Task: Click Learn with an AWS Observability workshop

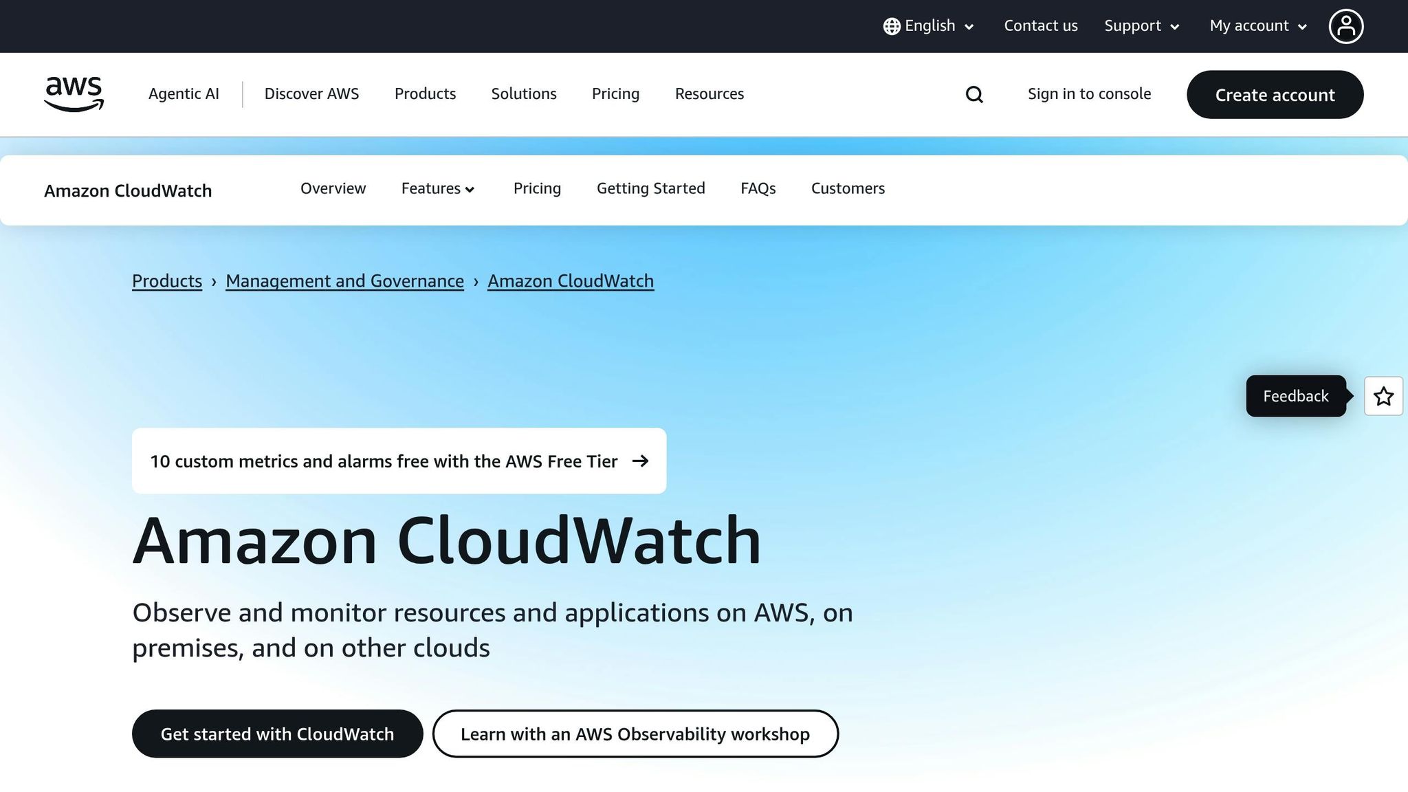Action: tap(635, 734)
